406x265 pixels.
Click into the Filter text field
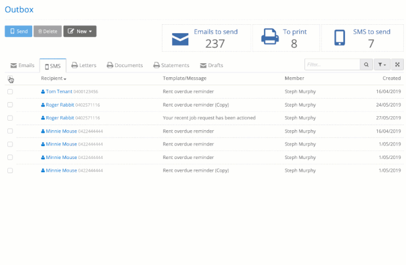(x=332, y=65)
